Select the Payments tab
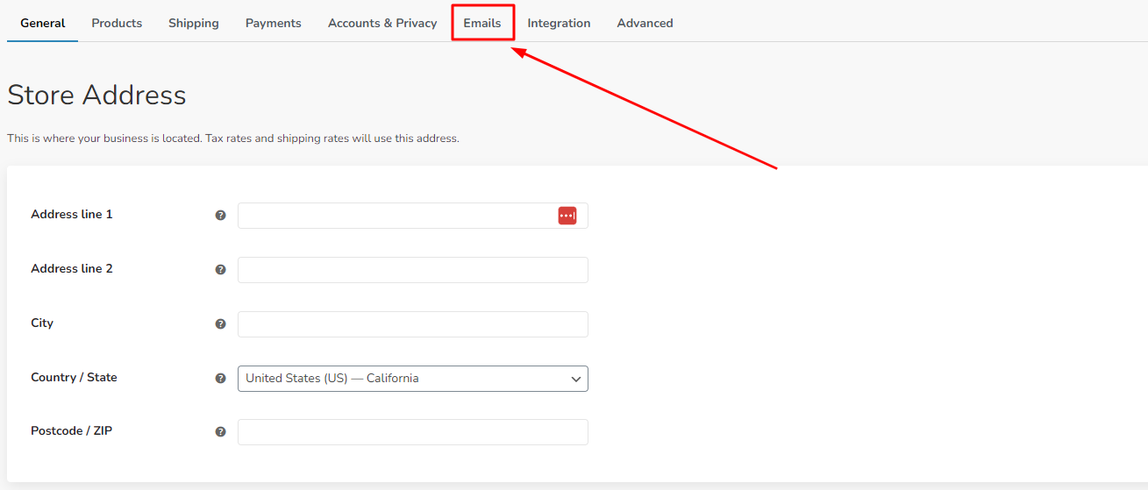 tap(274, 23)
